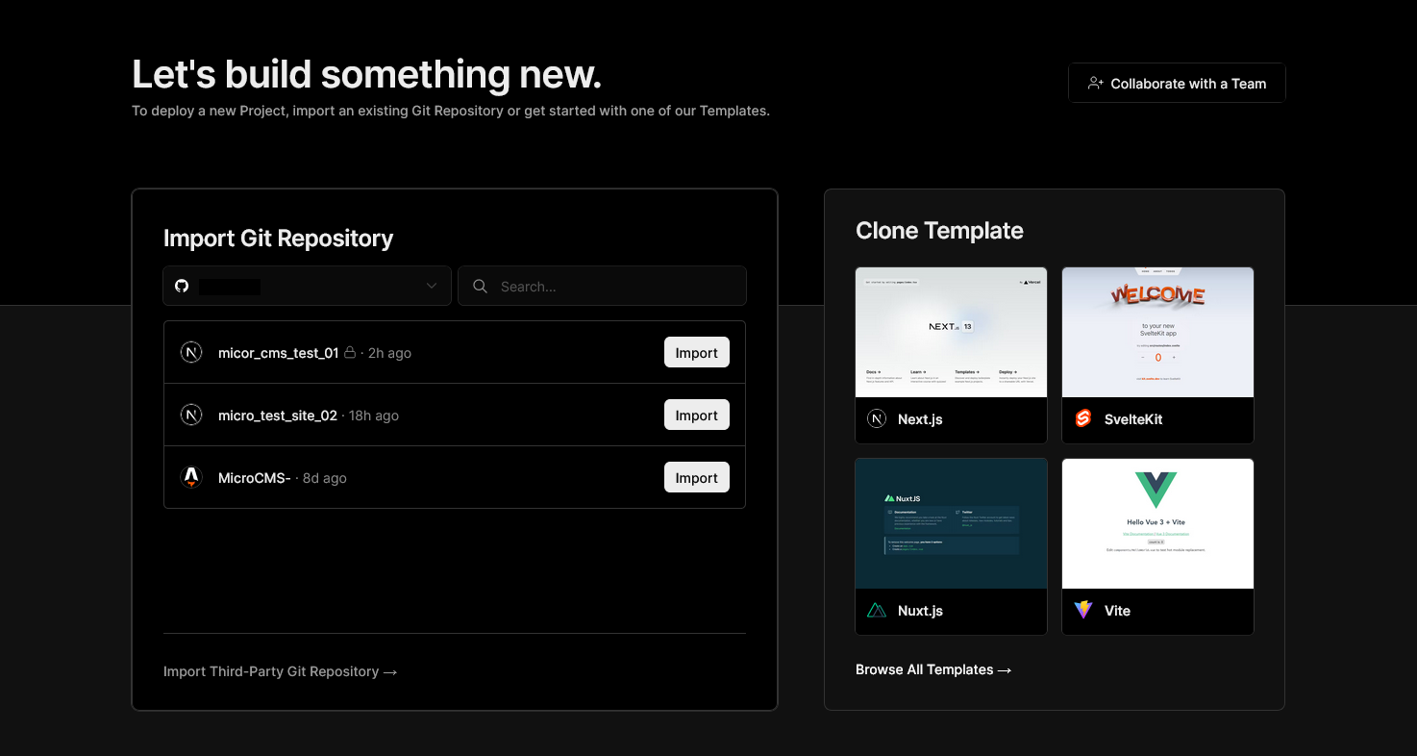1417x756 pixels.
Task: Open Import Third-Party Git Repository link
Action: point(280,671)
